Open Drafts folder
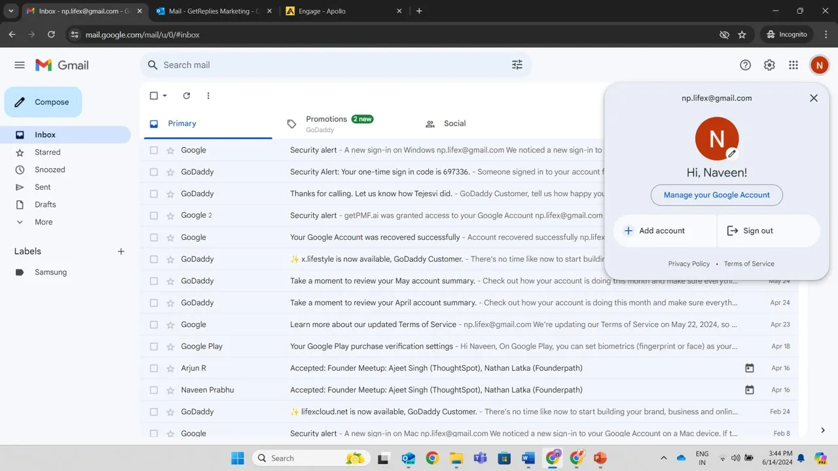The height and width of the screenshot is (471, 838). [x=45, y=204]
